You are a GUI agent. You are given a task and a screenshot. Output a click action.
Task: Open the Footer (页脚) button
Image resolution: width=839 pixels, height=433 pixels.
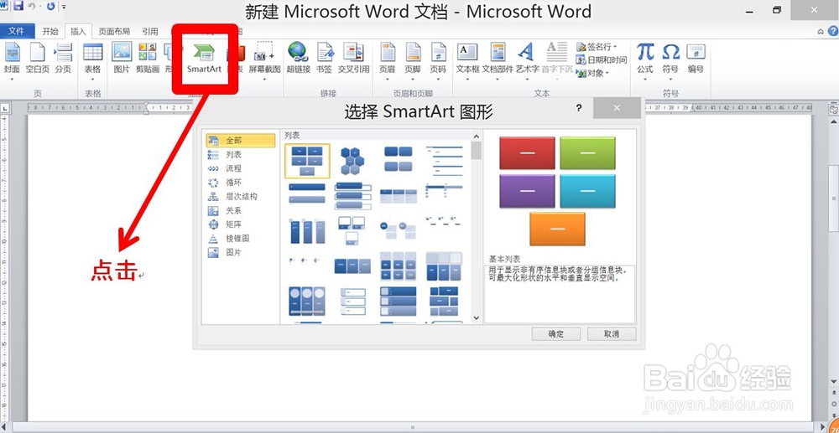(413, 60)
